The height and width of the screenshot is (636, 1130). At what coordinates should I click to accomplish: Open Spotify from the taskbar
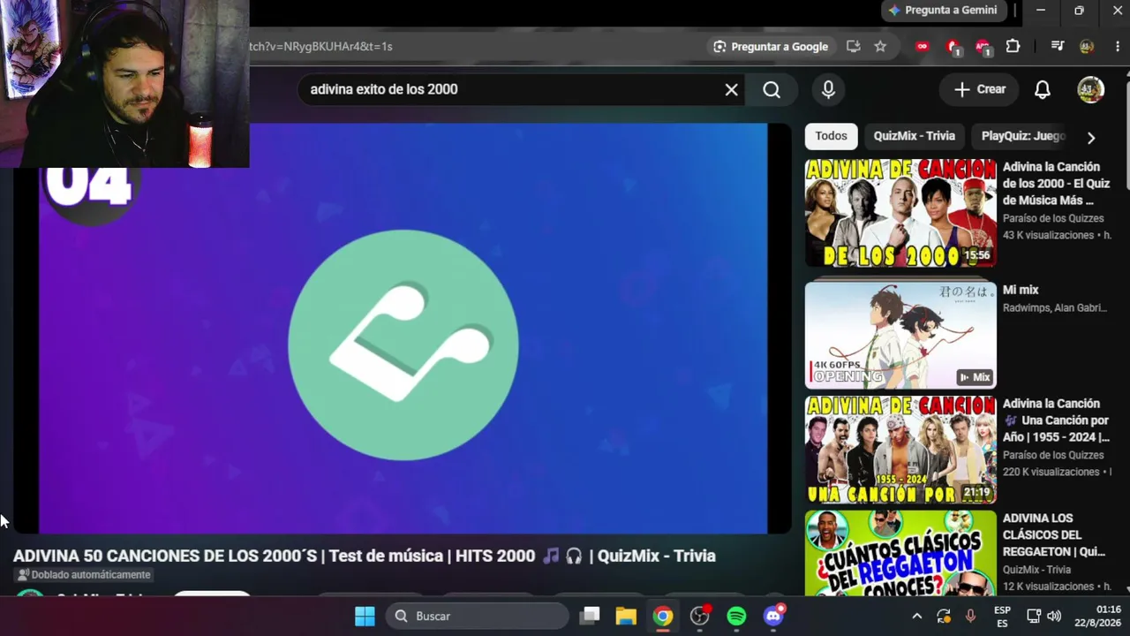pyautogui.click(x=736, y=616)
